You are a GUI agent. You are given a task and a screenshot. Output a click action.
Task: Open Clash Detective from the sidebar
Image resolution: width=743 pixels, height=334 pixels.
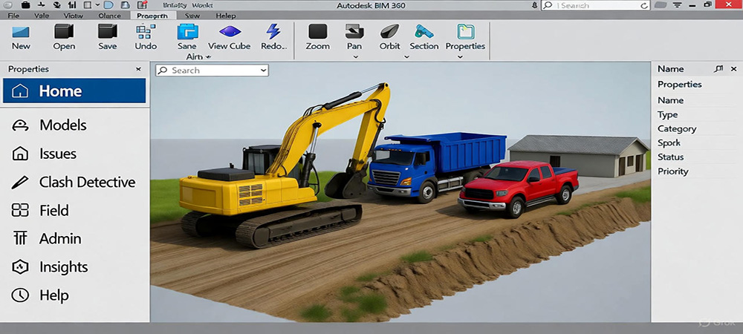(86, 182)
